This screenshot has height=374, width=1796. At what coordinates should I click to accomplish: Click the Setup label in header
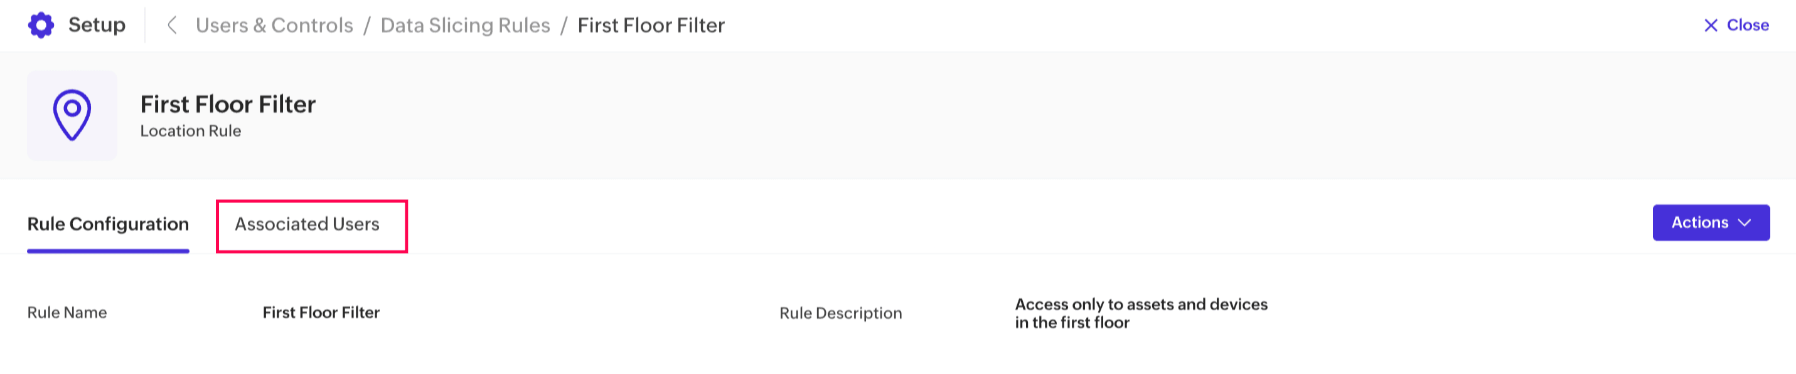pyautogui.click(x=97, y=25)
